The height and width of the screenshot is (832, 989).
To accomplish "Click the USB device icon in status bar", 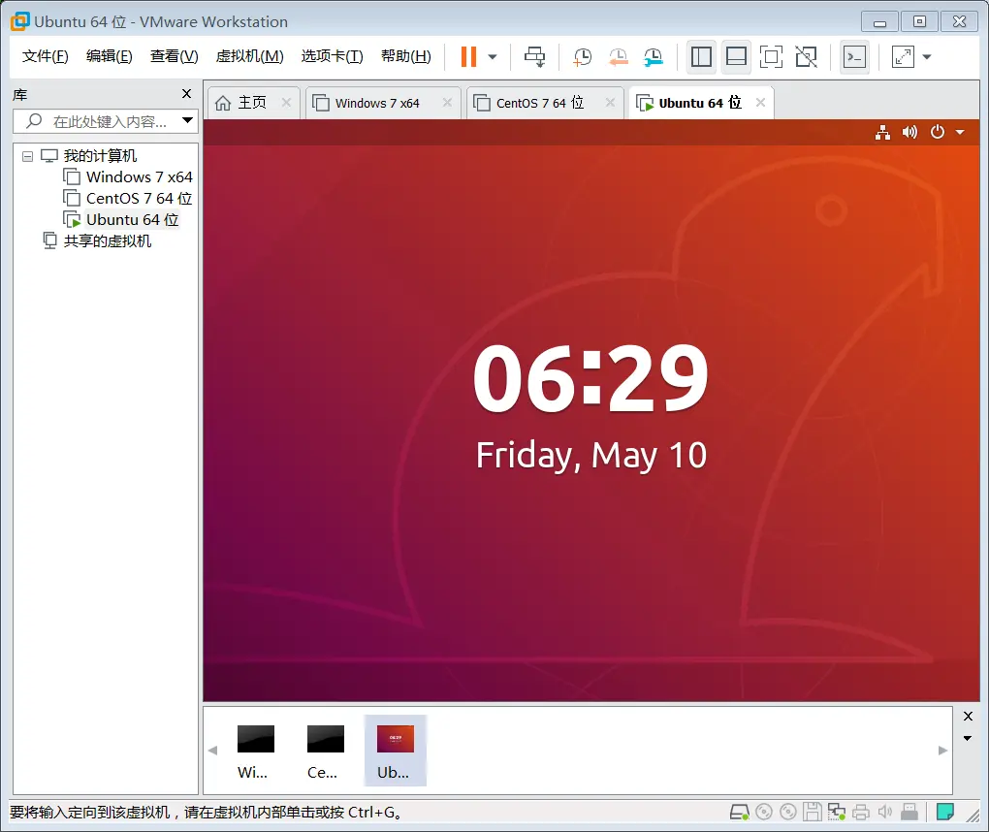I will coord(909,812).
